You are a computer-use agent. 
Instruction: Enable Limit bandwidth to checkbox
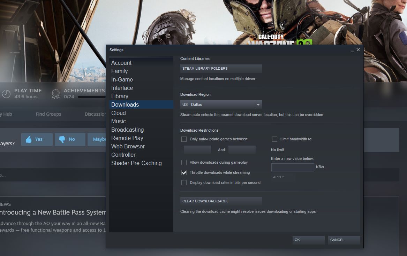[x=274, y=139]
